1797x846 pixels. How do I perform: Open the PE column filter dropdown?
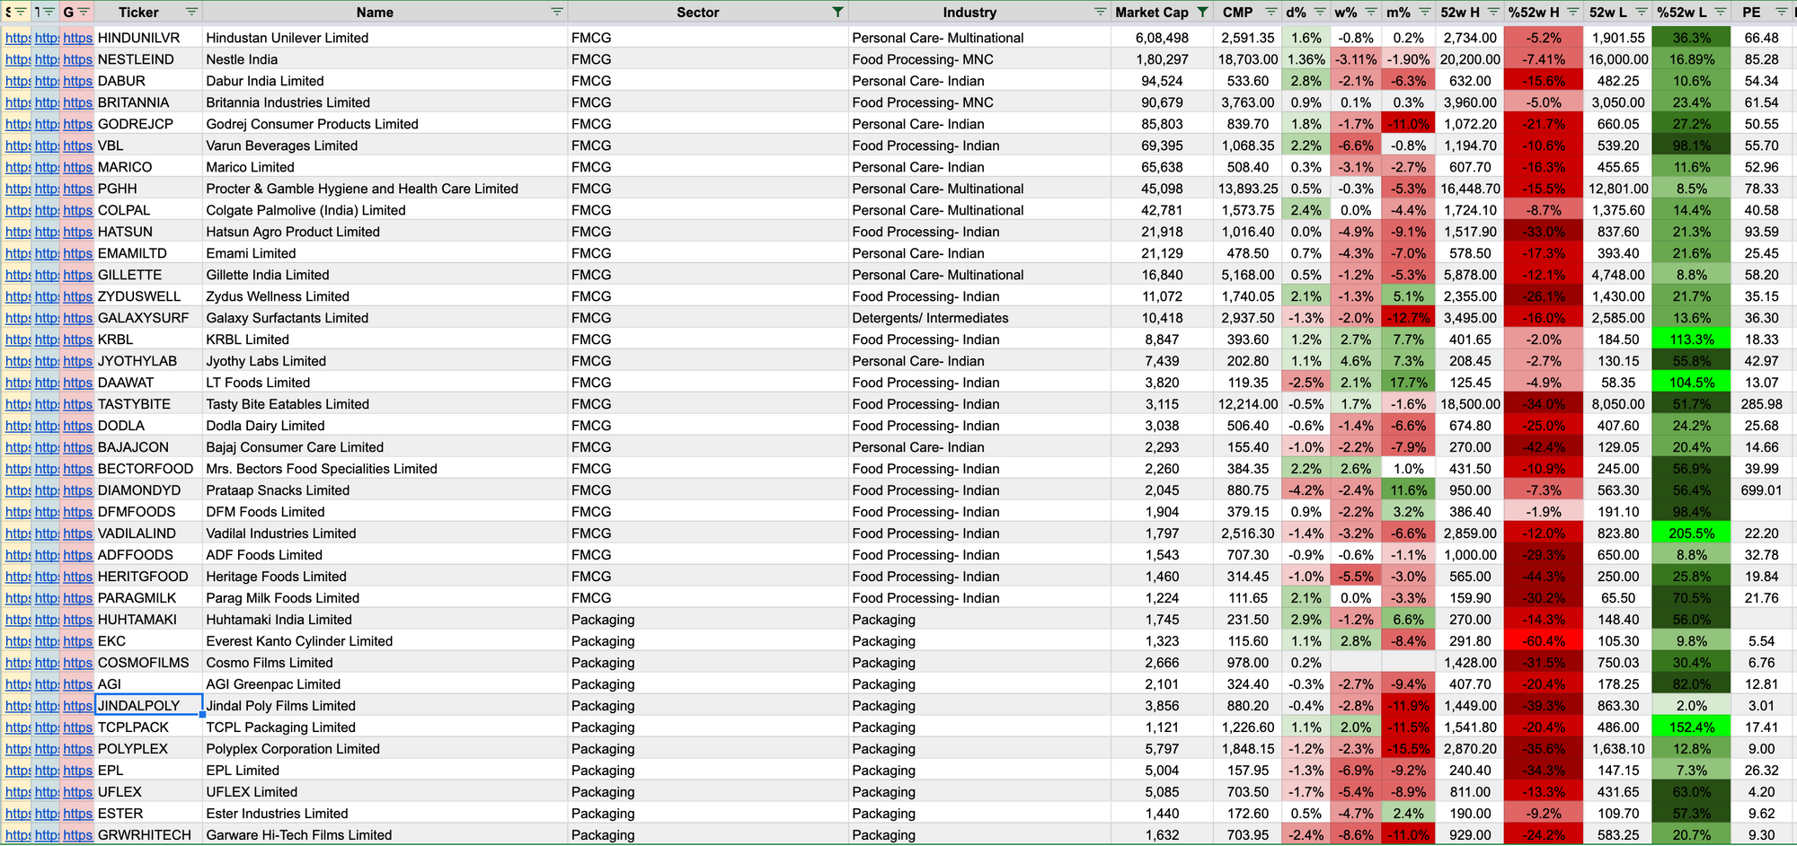[x=1781, y=12]
